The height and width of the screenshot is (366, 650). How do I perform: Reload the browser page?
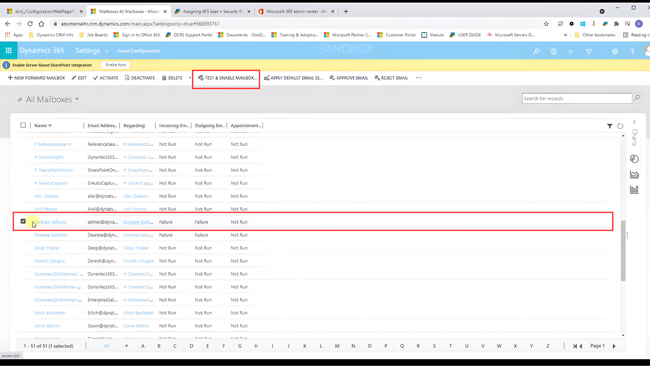pos(30,24)
